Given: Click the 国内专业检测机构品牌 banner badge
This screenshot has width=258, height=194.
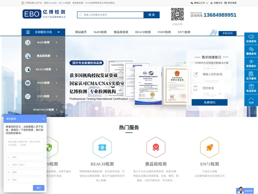Looking at the screenshot, I should tap(87, 63).
